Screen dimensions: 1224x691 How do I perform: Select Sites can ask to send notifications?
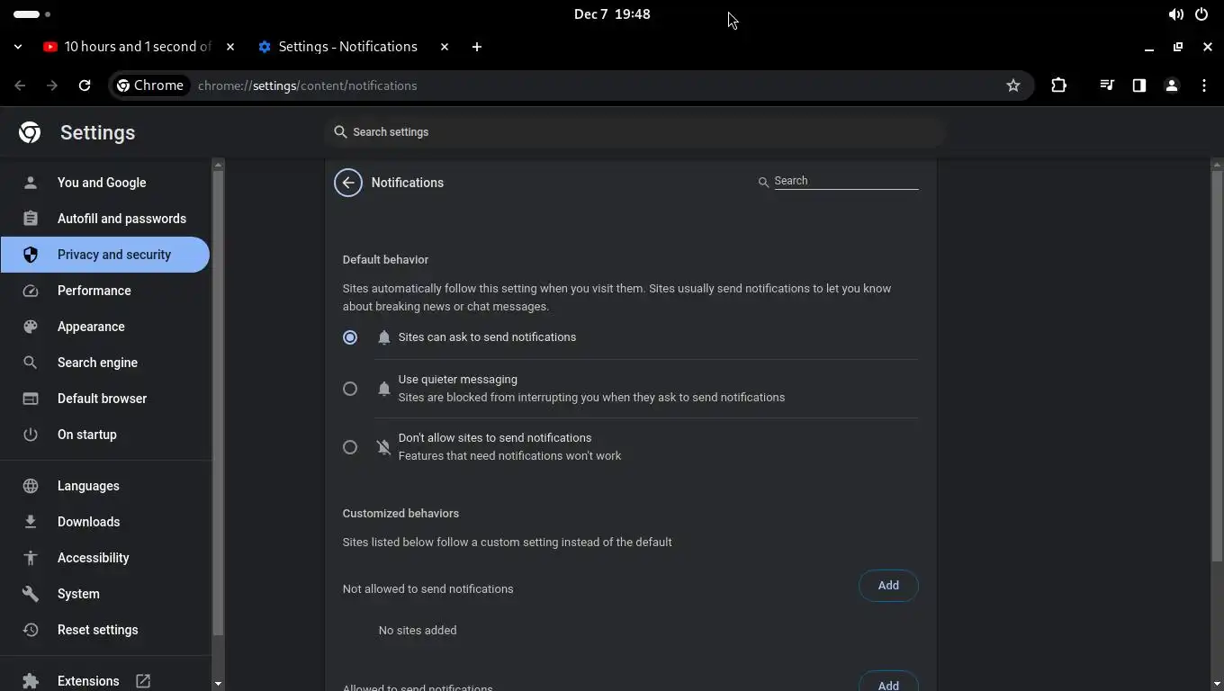[x=350, y=337]
